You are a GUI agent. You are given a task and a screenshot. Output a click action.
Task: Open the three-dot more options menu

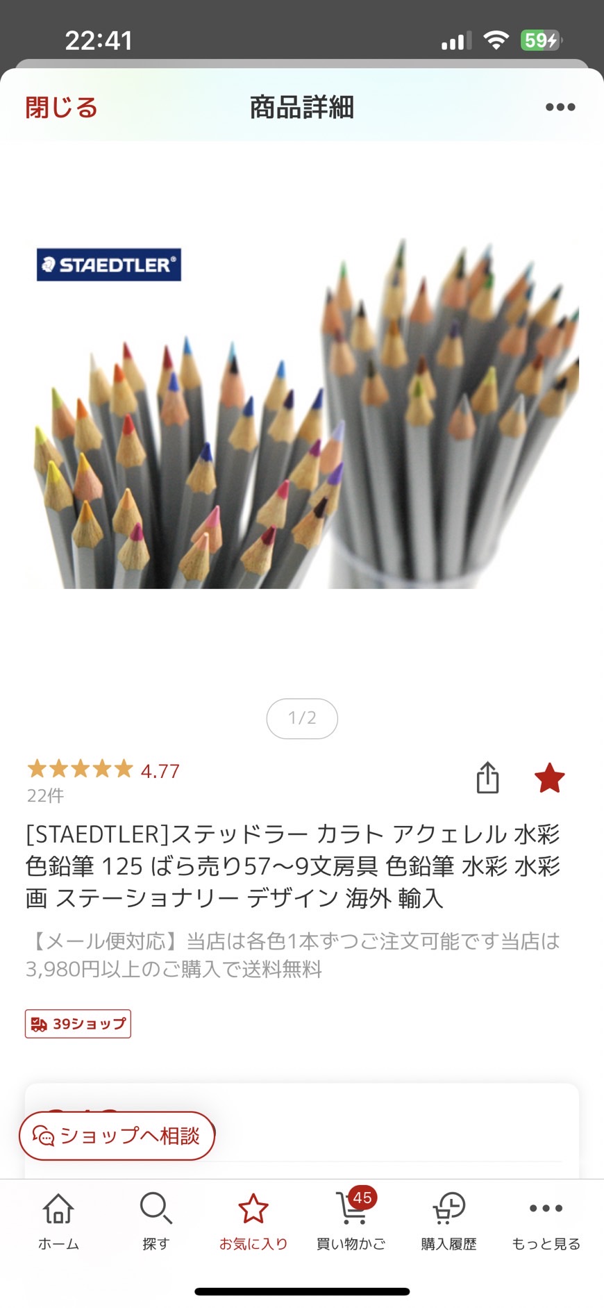click(x=560, y=107)
